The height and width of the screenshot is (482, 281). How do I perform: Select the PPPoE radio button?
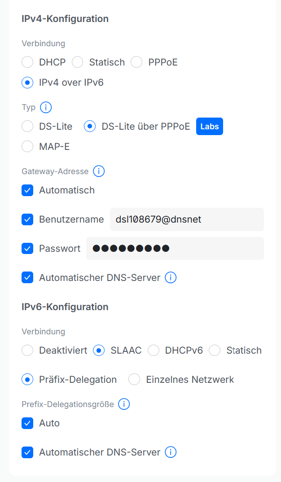[x=136, y=62]
